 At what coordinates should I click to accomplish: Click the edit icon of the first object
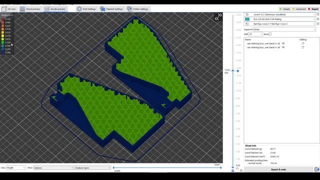302,43
